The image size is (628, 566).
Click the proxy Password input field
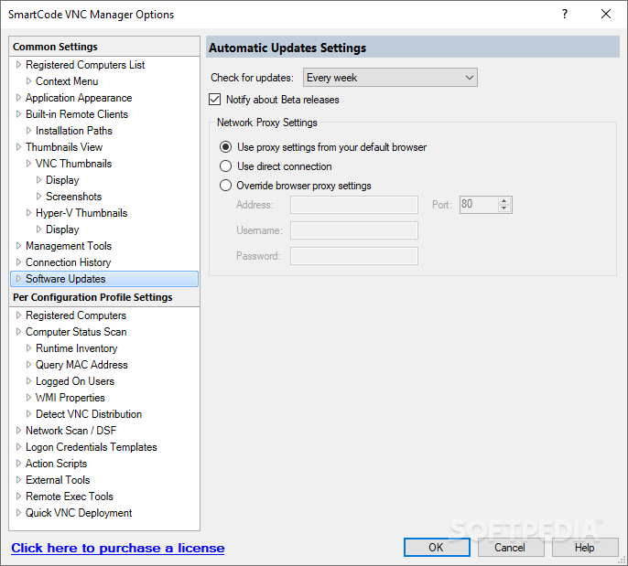(x=354, y=256)
